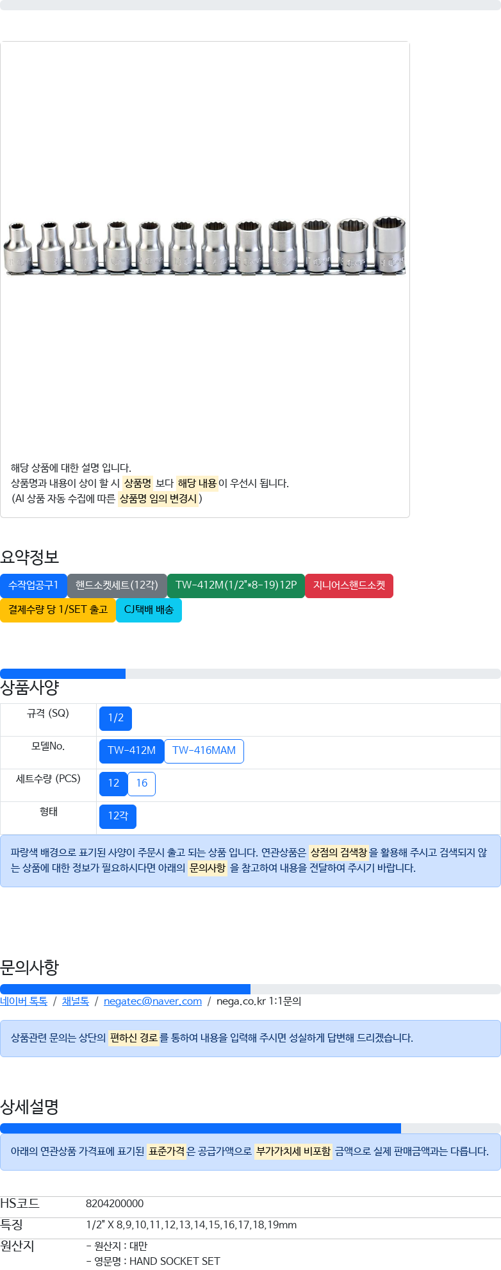Click the CJ택배 배송 cyan tag
This screenshot has width=501, height=1270.
click(149, 610)
